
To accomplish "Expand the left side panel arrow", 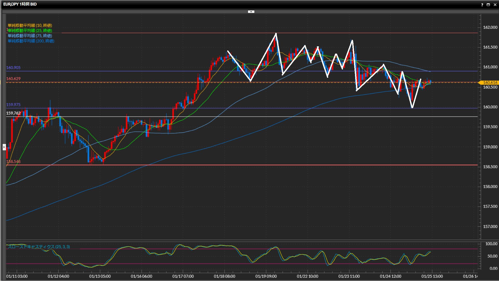I will (4, 147).
